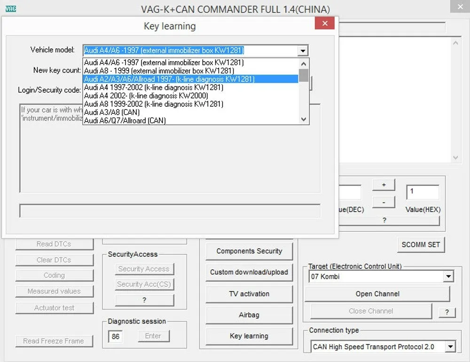
Task: Click the Read DTCs button
Action: click(x=55, y=243)
